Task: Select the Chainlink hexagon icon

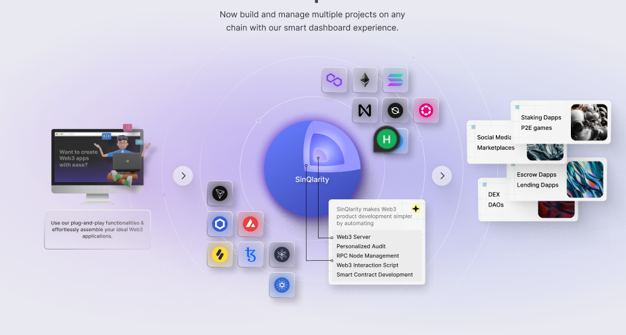Action: click(x=220, y=224)
